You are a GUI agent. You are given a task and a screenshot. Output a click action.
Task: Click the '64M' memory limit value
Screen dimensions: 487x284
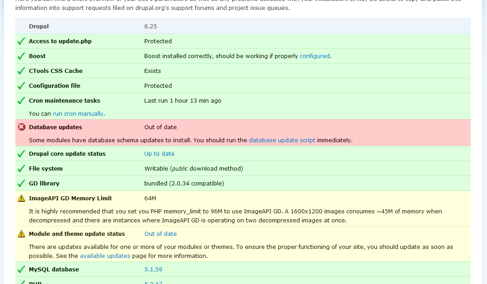150,198
